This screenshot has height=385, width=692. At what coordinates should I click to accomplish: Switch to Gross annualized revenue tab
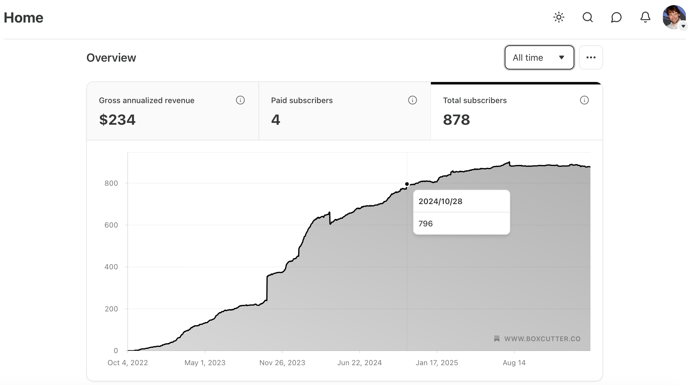(172, 111)
